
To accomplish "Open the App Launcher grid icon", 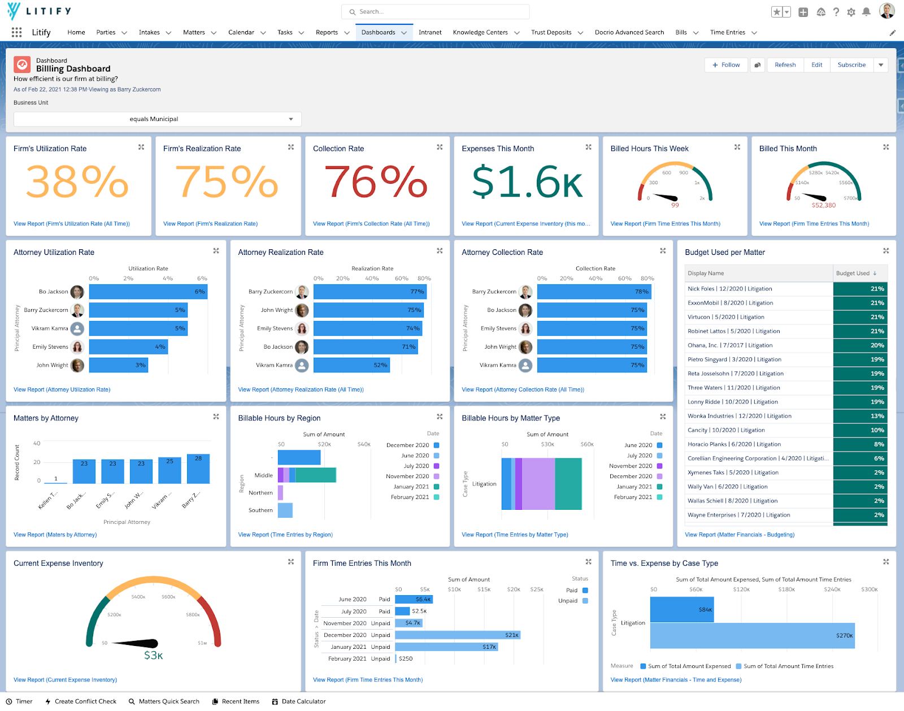I will 16,32.
